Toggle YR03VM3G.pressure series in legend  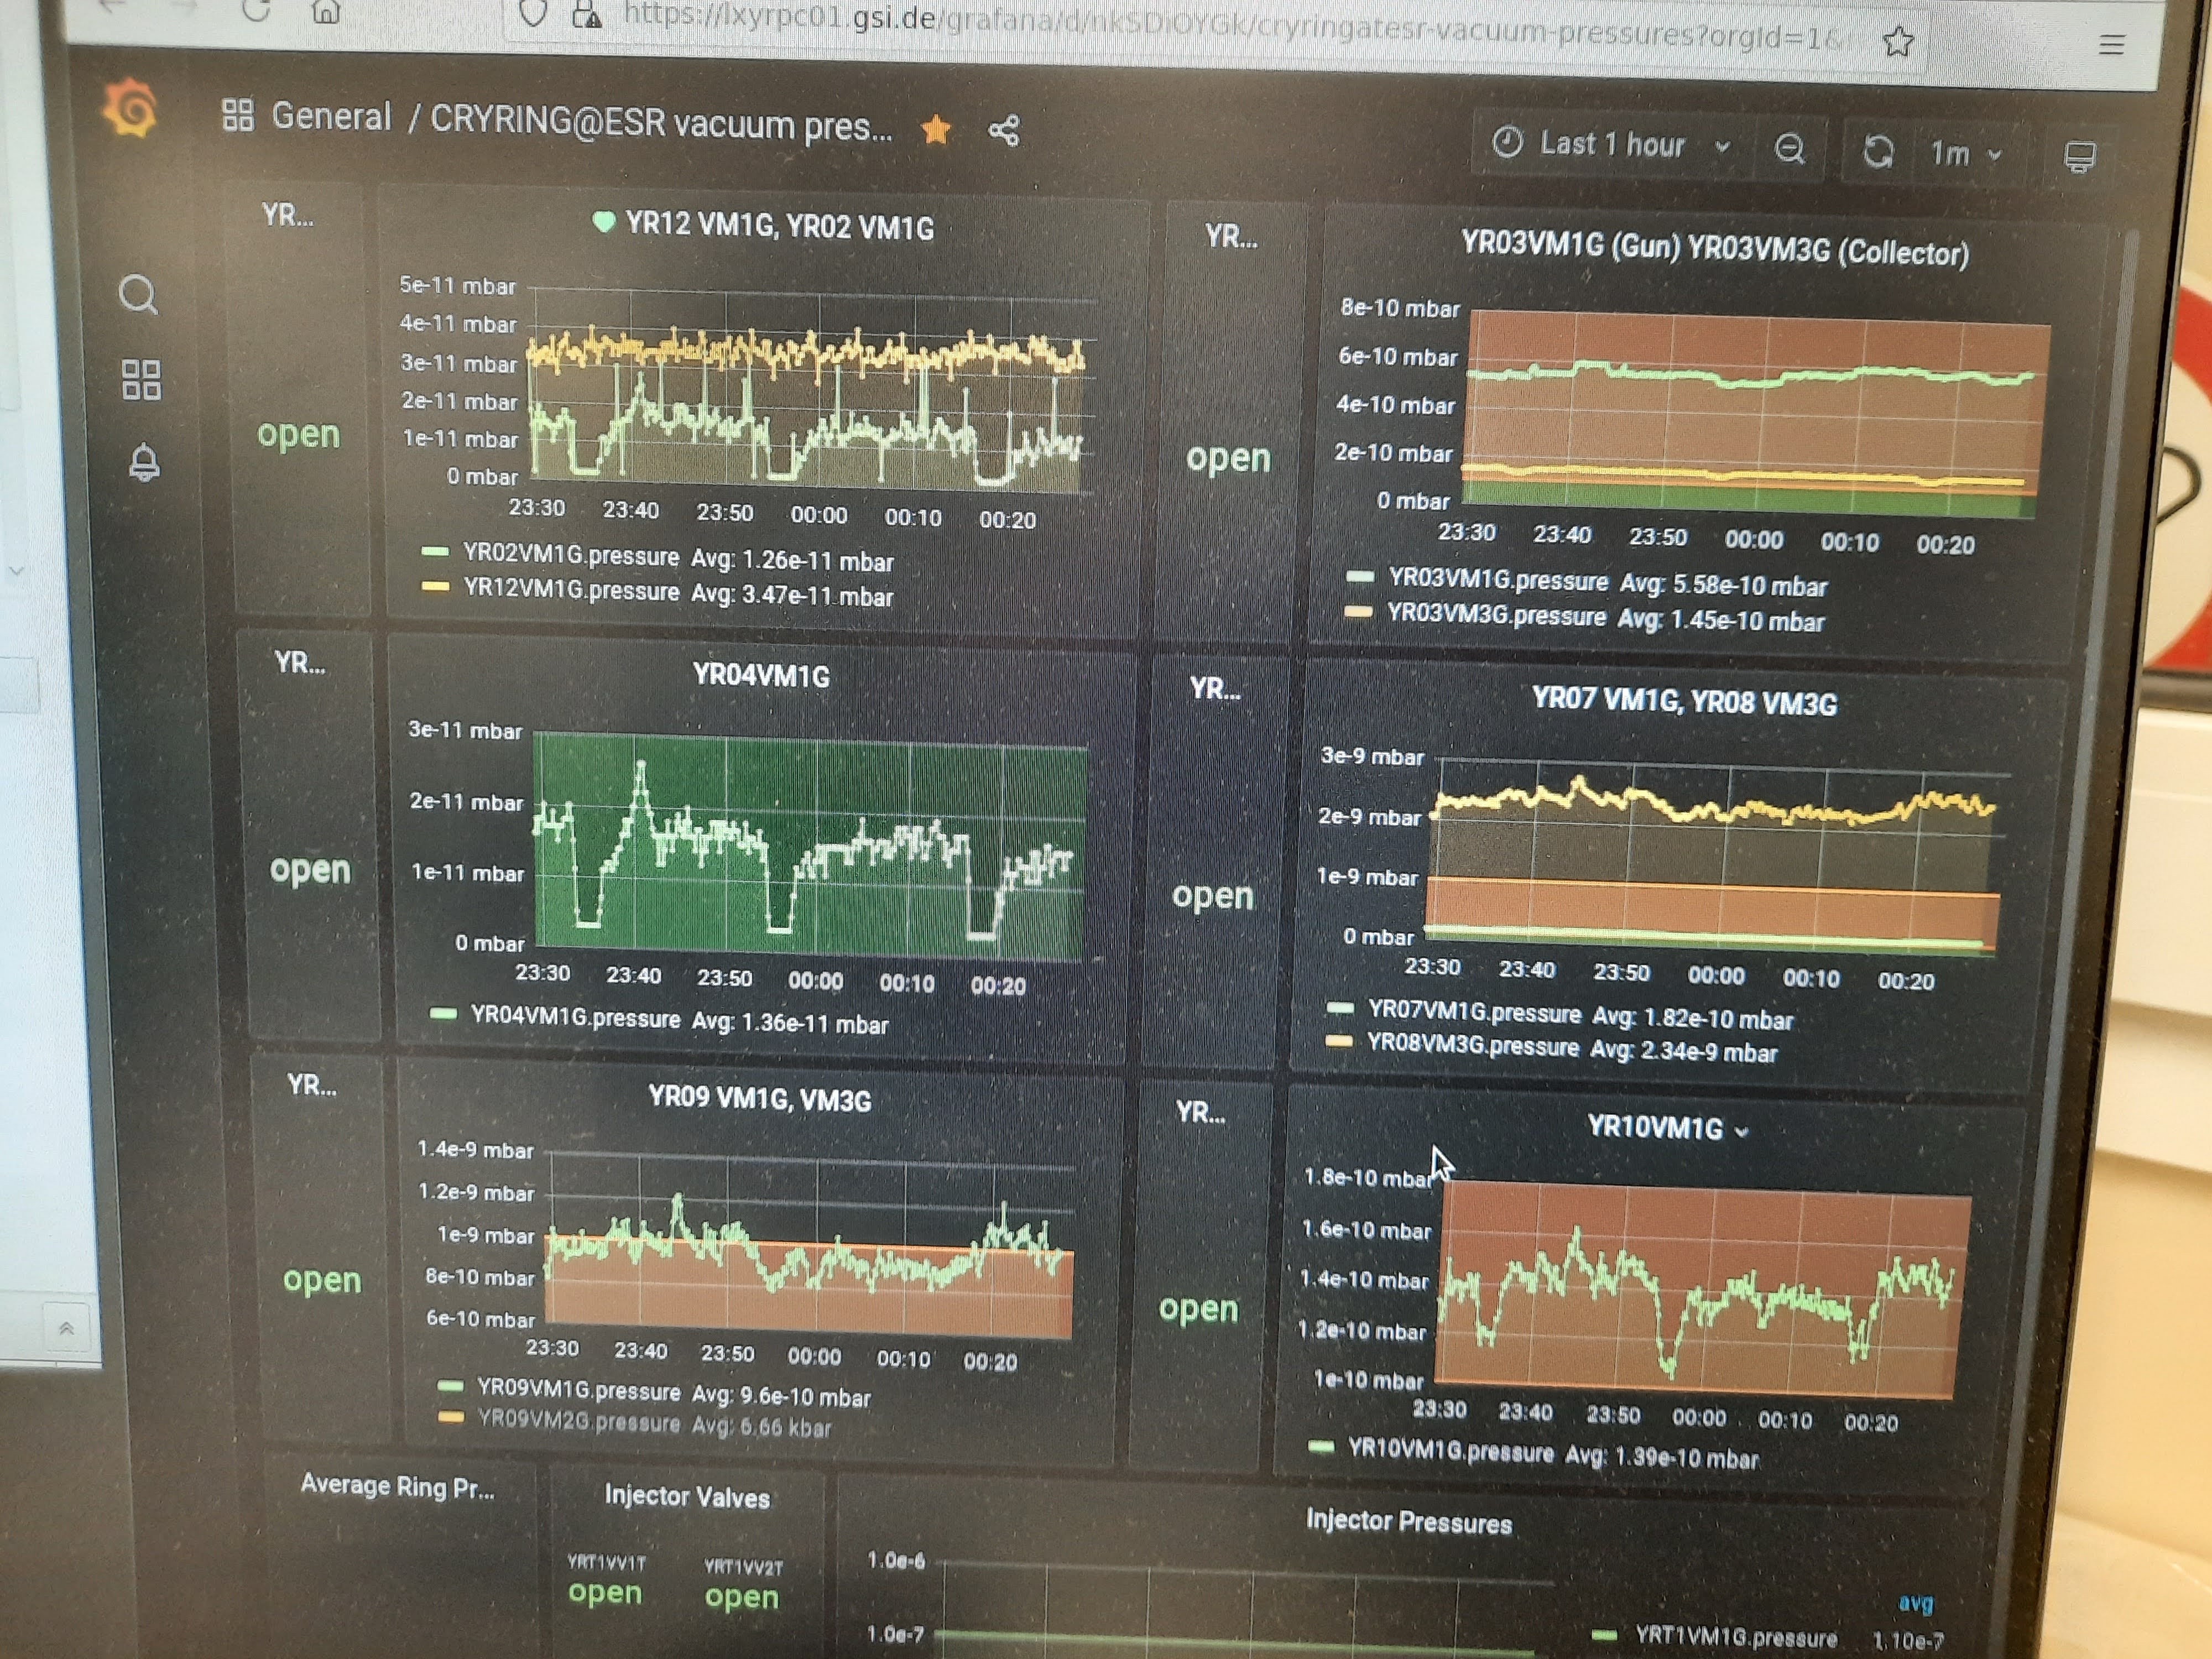[1496, 615]
